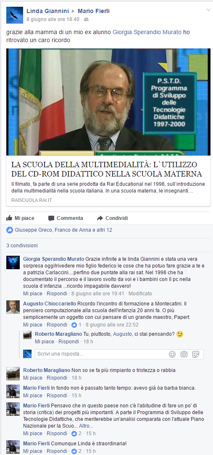Open the sticker picker in the reply box
This screenshot has width=213, height=455.
[196, 354]
